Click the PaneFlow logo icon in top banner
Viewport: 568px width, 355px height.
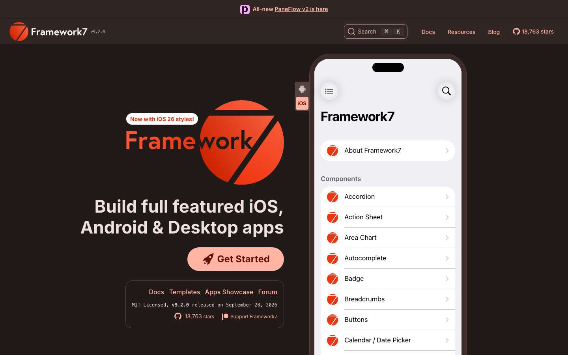pyautogui.click(x=245, y=9)
